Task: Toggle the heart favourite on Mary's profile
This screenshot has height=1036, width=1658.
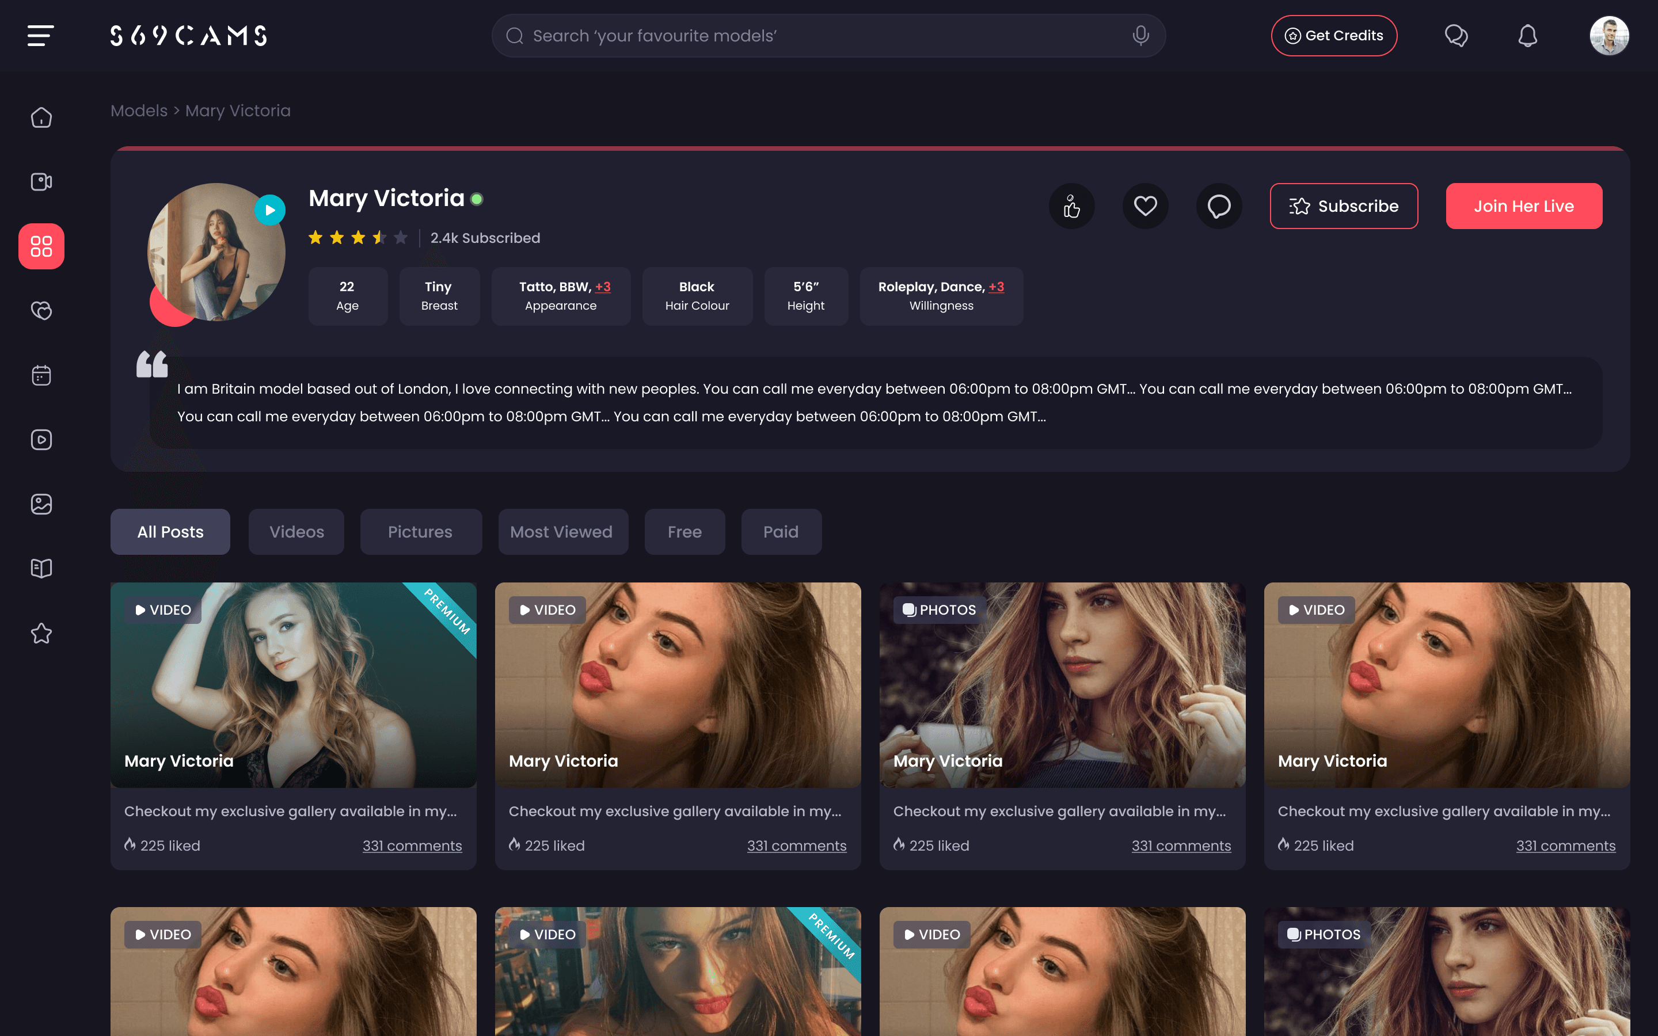Action: (1145, 205)
